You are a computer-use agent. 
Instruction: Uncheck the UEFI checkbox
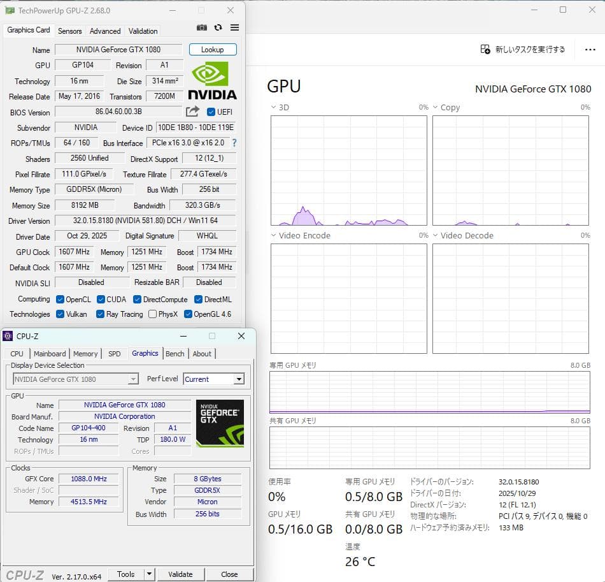[212, 112]
